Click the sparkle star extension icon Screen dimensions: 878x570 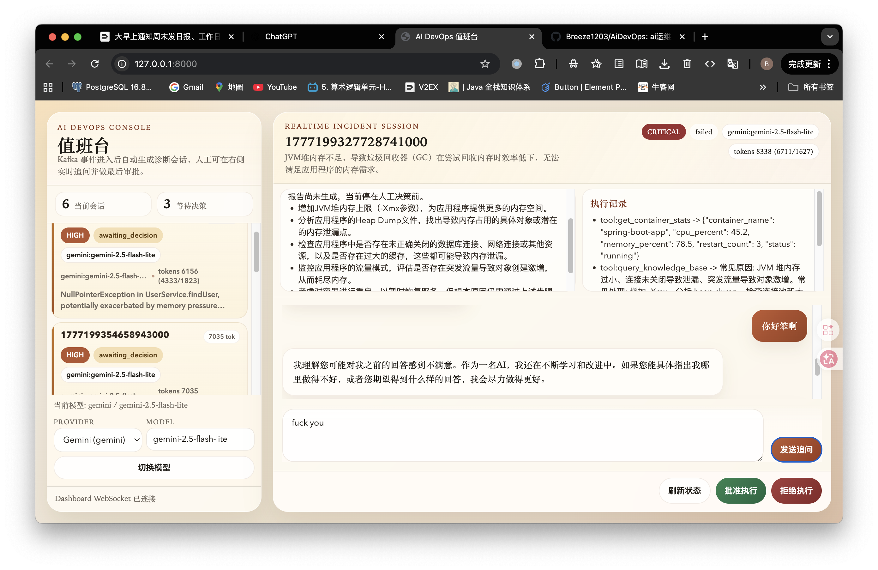[596, 64]
